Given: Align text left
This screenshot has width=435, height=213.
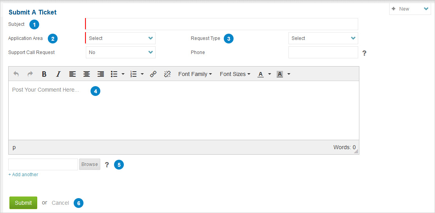Looking at the screenshot, I should point(72,74).
